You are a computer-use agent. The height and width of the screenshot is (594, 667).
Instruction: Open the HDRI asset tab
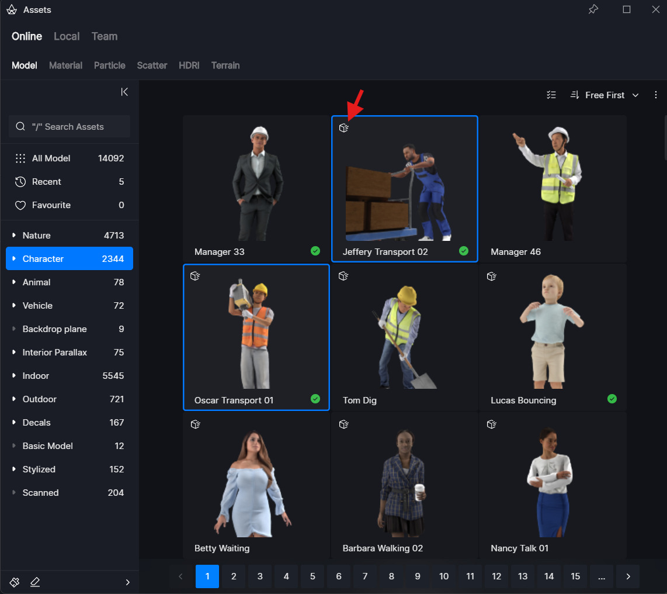pyautogui.click(x=189, y=65)
